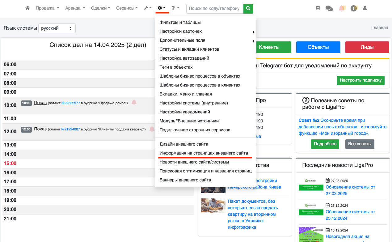
Task: Expand the Дополнительные поля submenu
Action: point(205,40)
